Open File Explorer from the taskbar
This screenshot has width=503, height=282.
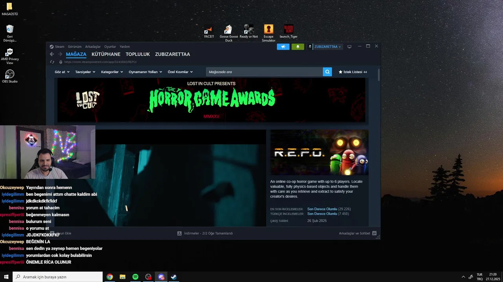click(x=123, y=277)
